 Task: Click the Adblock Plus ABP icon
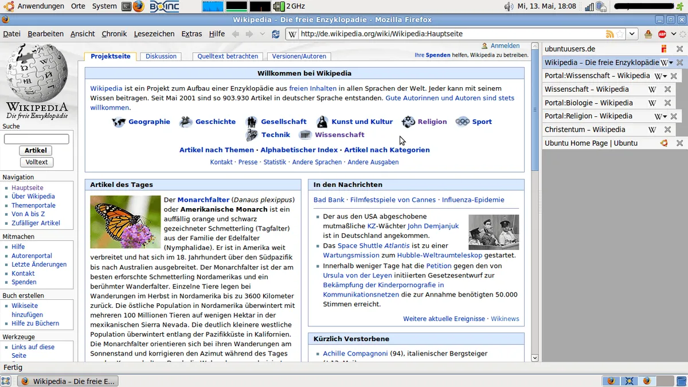(x=662, y=34)
